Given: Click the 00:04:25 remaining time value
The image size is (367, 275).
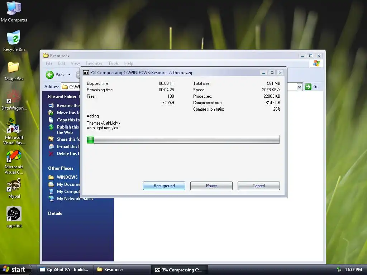Looking at the screenshot, I should [166, 90].
